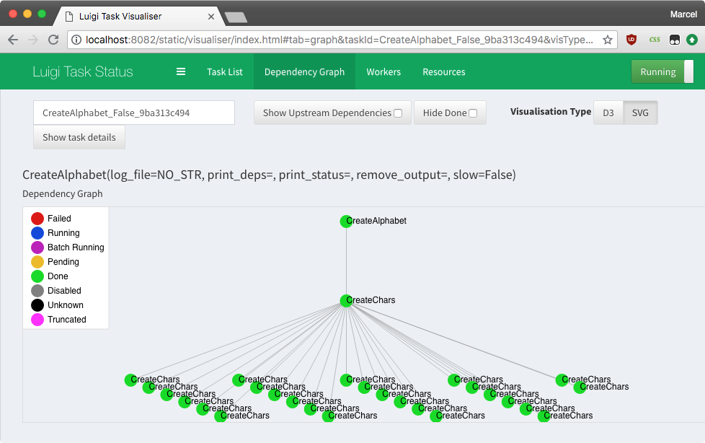Open a new browser tab
Image resolution: width=705 pixels, height=443 pixels.
coord(236,17)
